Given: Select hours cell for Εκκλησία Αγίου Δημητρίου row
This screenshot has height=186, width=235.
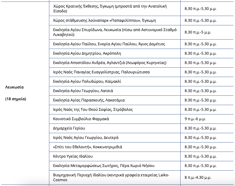Looking at the screenshot, I should [x=207, y=53].
